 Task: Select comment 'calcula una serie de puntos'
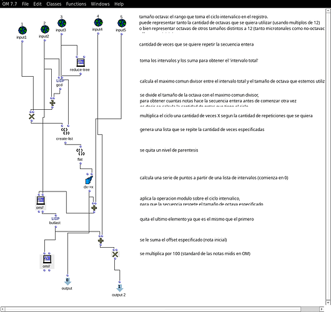click(214, 178)
